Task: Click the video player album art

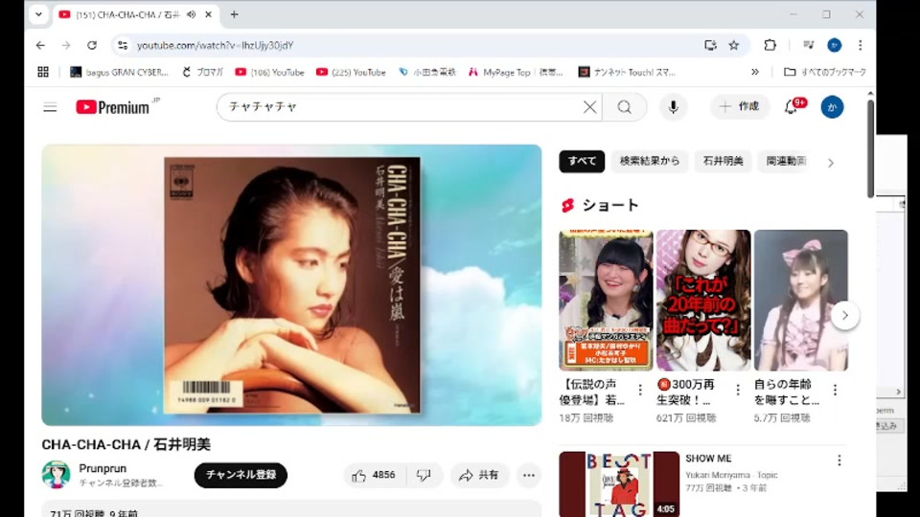Action: pos(291,285)
